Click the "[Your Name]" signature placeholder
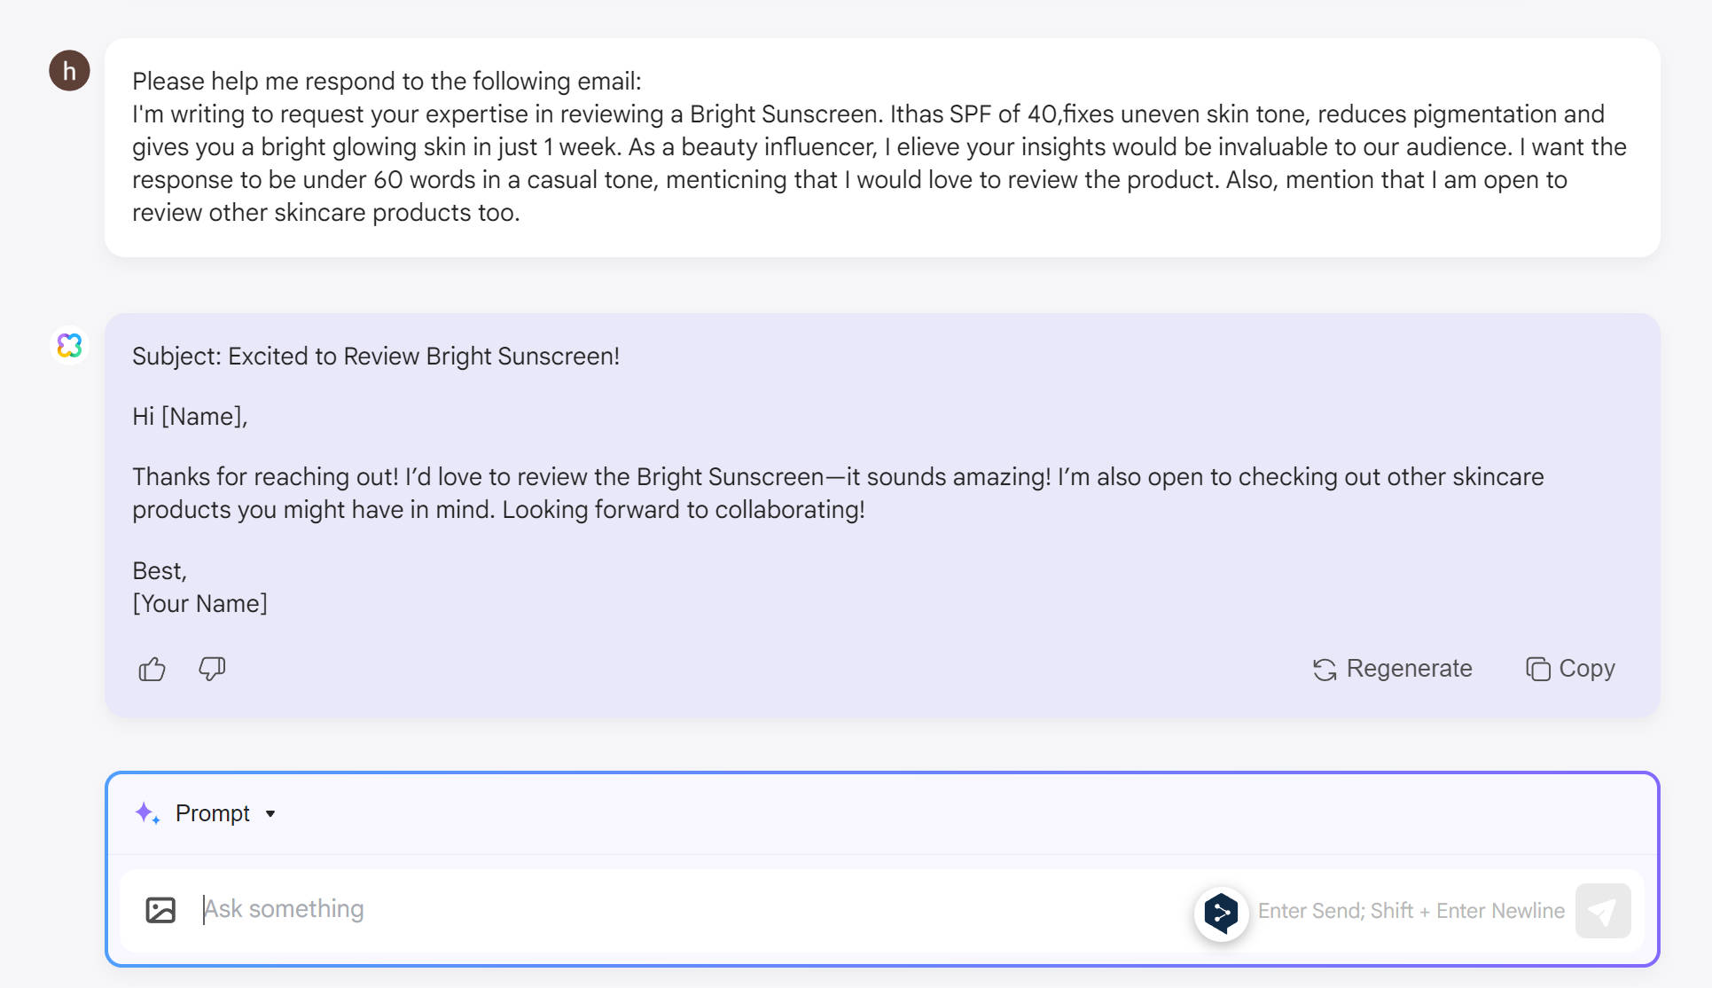Image resolution: width=1712 pixels, height=988 pixels. point(199,604)
